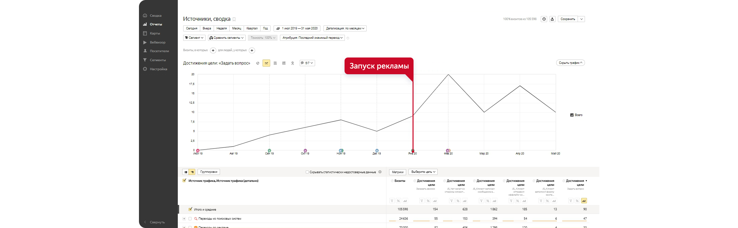The image size is (738, 228).
Task: Open the statistical reliability settings gear
Action: click(380, 172)
